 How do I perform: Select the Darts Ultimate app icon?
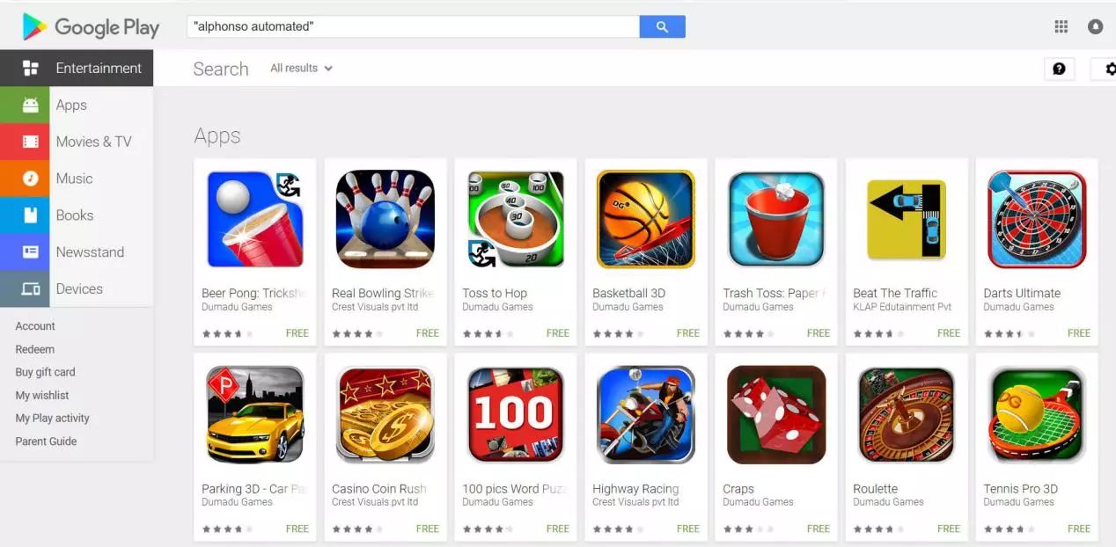(x=1037, y=219)
